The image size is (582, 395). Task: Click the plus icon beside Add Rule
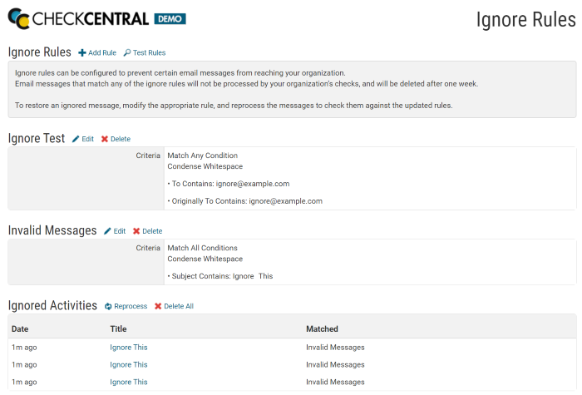tap(82, 53)
